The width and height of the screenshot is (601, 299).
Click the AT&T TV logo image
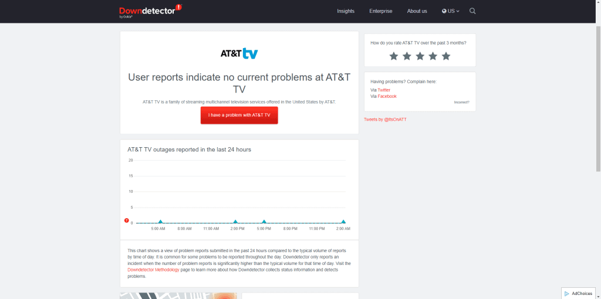tap(239, 53)
